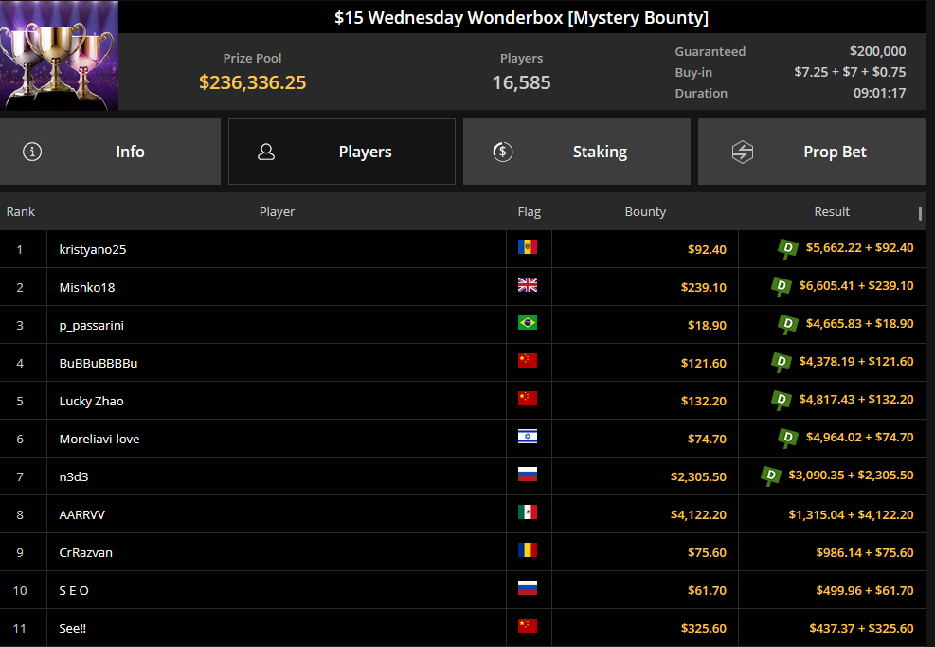This screenshot has width=935, height=647.
Task: Click p_passarini's green deal badge
Action: tap(788, 324)
